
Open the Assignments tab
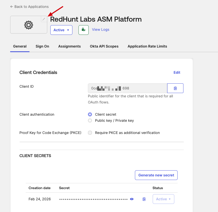point(69,46)
